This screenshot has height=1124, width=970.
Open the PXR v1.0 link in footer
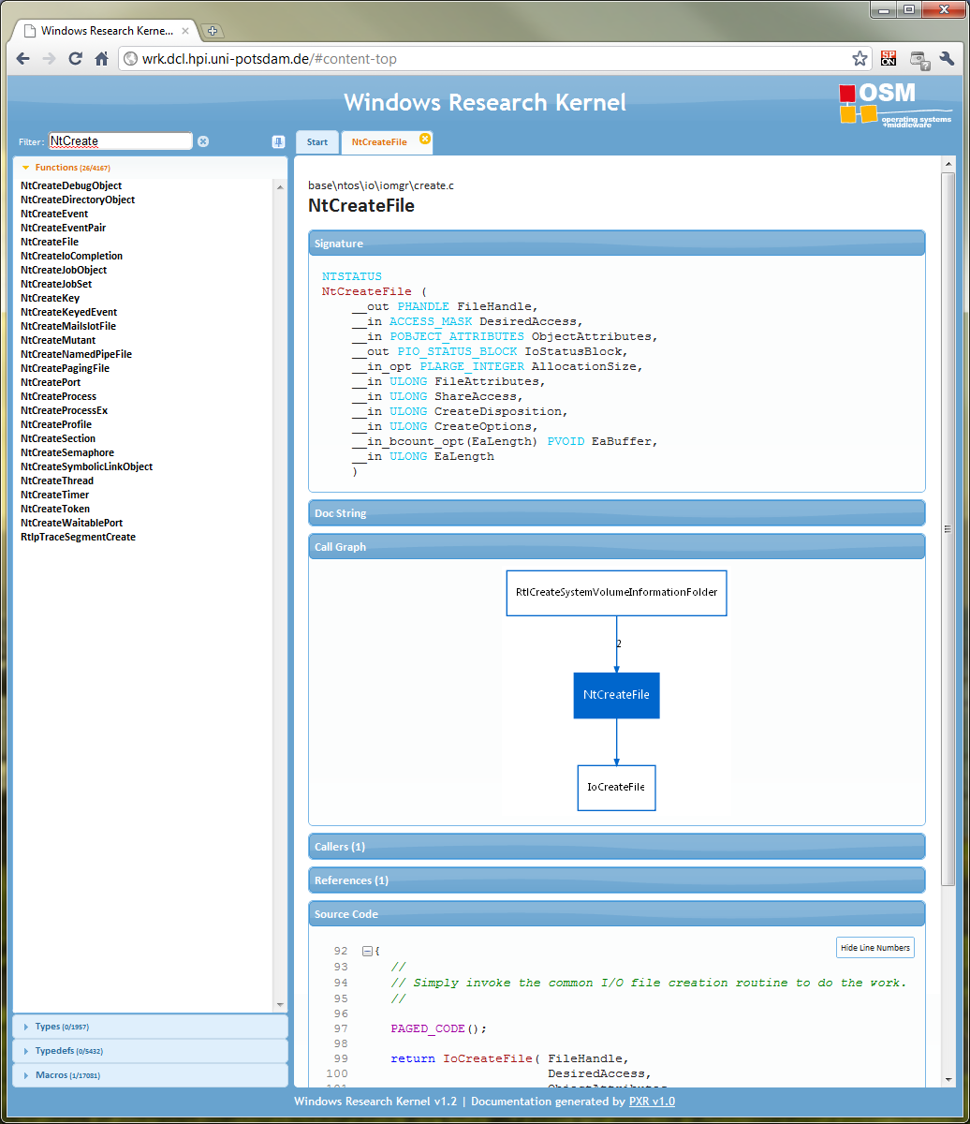[x=652, y=1102]
